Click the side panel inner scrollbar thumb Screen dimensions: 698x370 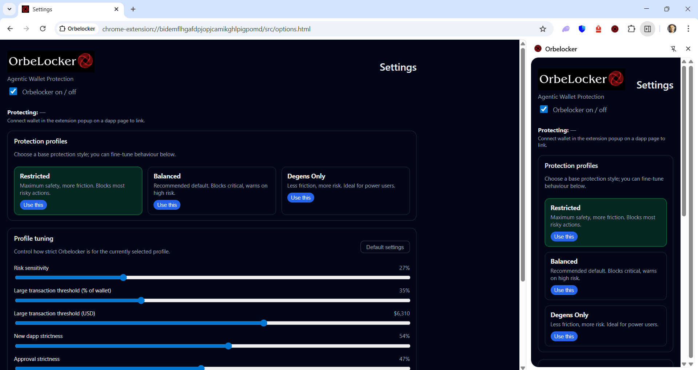684,141
